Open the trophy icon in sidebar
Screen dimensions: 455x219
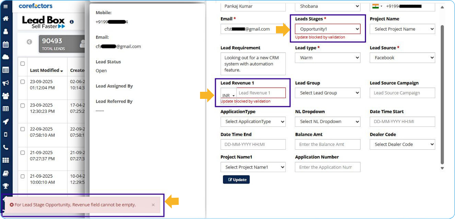pyautogui.click(x=6, y=186)
